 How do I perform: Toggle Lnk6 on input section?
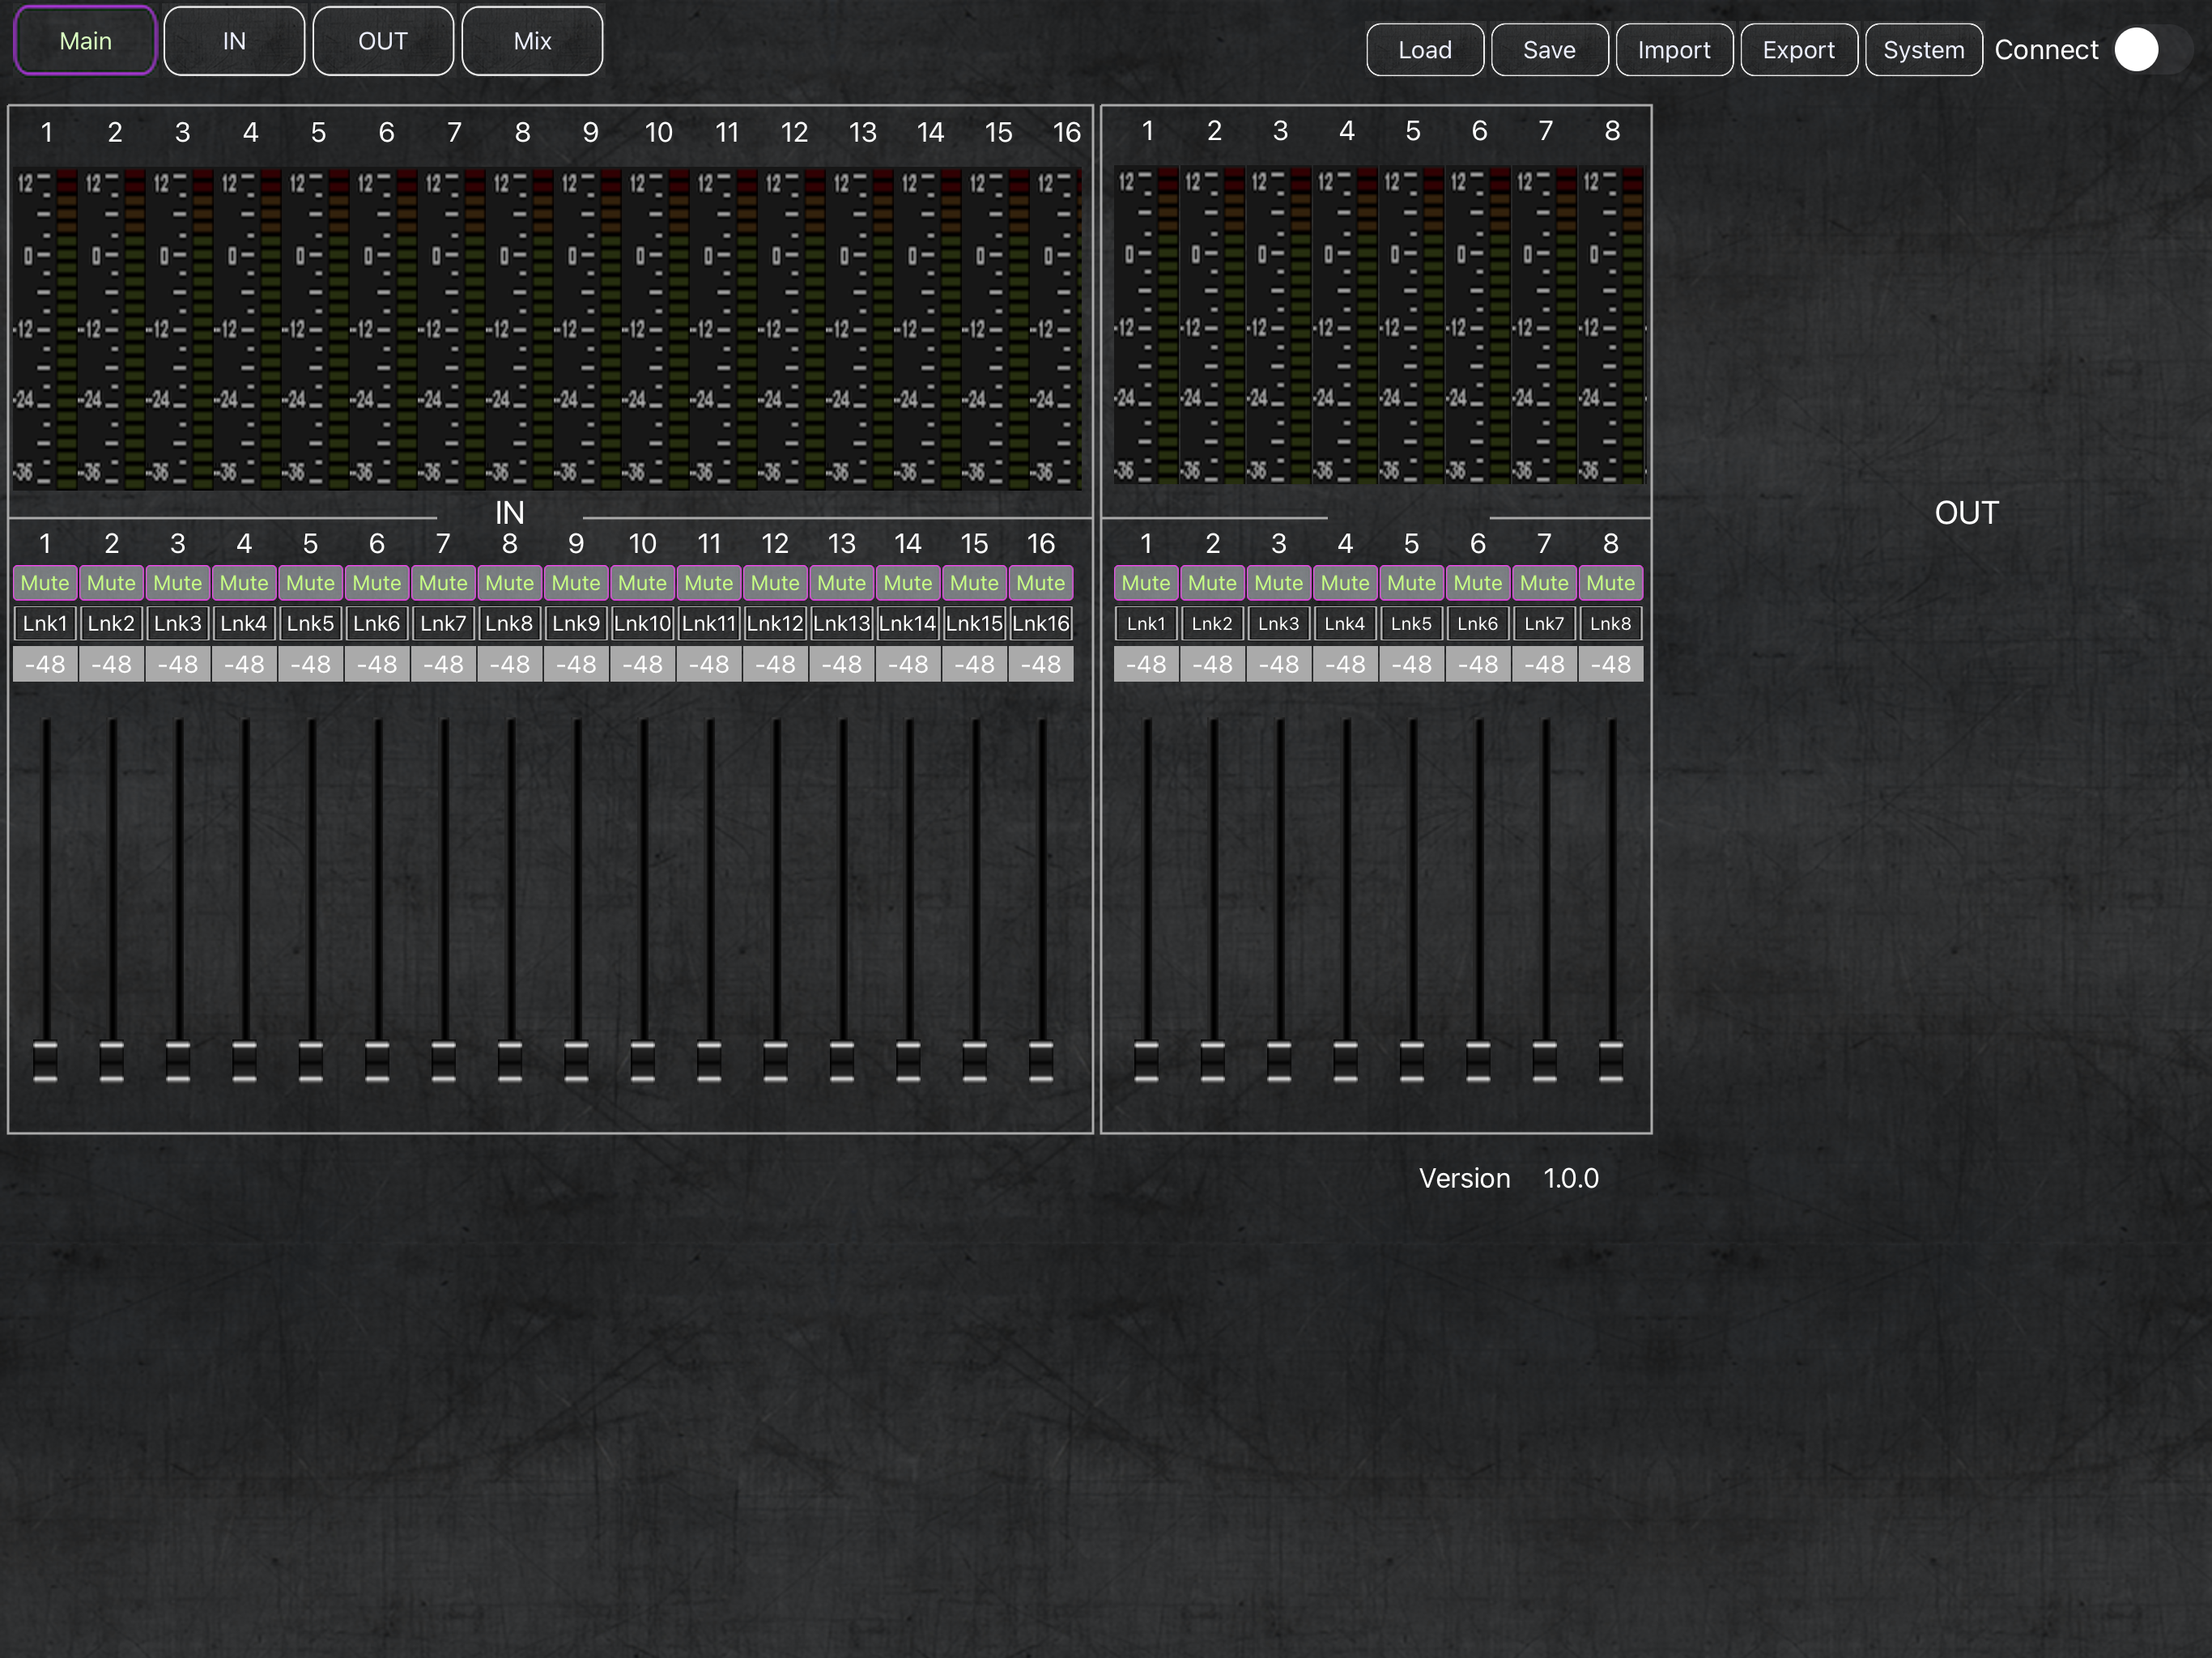[377, 623]
